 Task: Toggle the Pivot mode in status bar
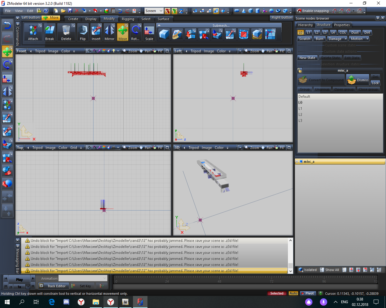308,293
